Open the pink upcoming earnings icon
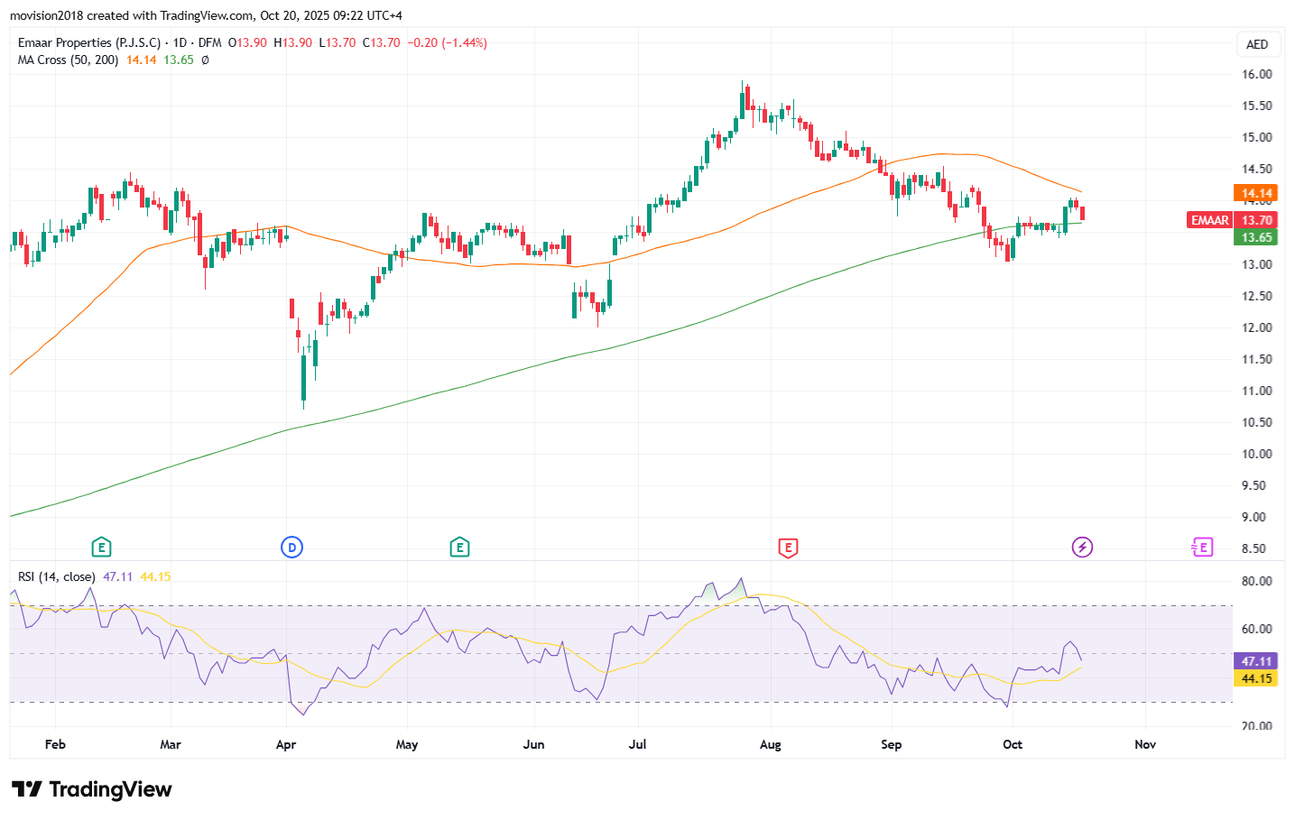The image size is (1295, 820). [1202, 547]
